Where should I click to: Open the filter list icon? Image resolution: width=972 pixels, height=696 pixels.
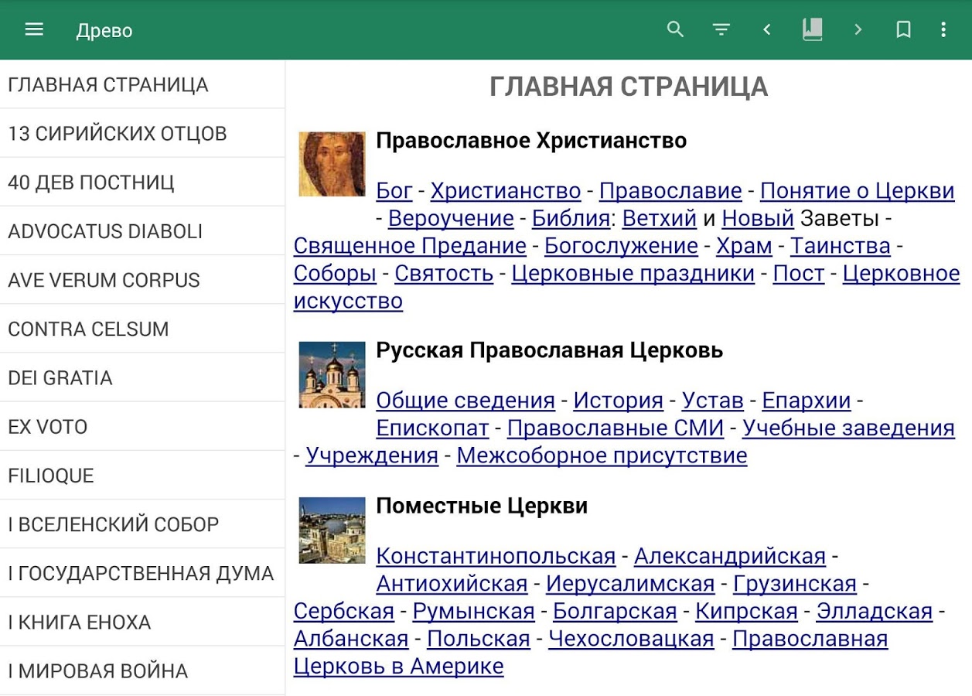pyautogui.click(x=721, y=30)
